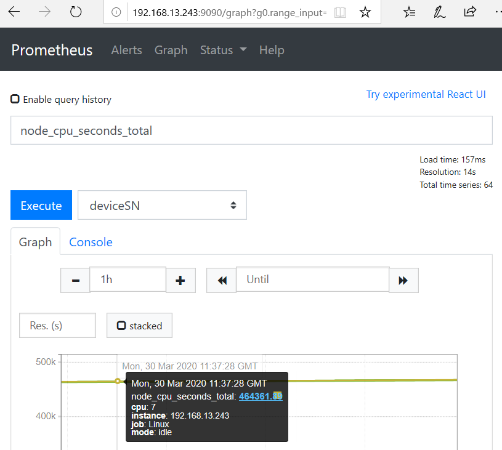Open the Graph page from navbar
502x450 pixels.
click(171, 50)
